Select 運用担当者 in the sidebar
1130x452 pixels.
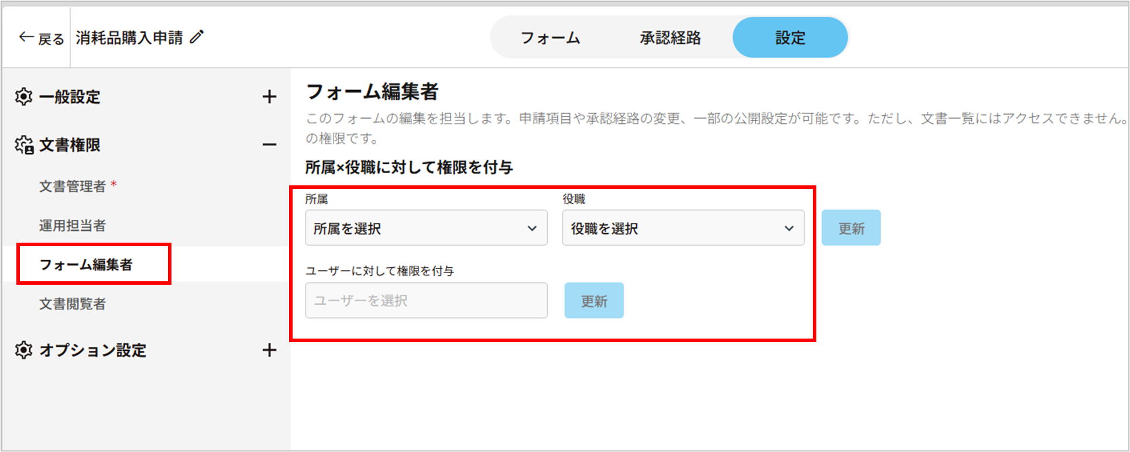click(x=73, y=226)
